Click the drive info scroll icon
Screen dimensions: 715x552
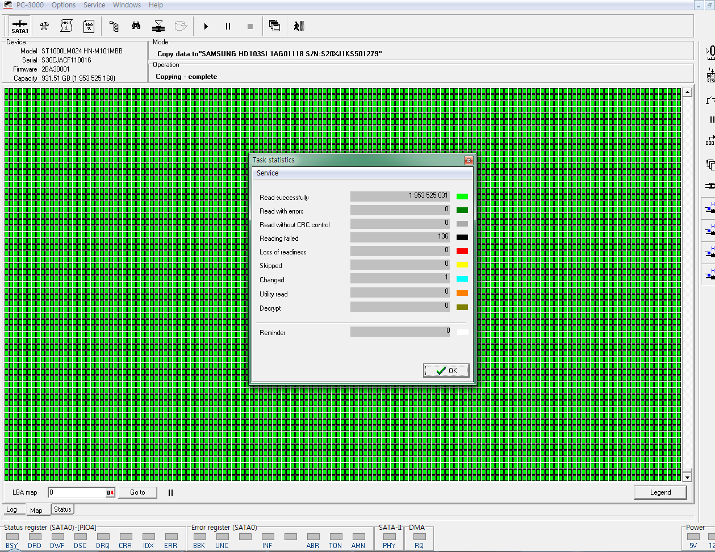[66, 26]
